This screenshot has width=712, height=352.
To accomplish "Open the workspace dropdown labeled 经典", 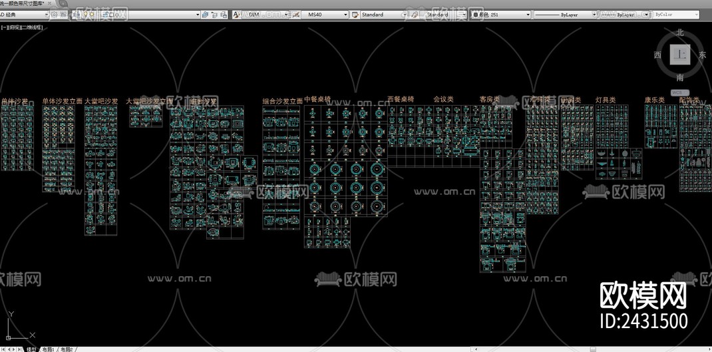I will coord(25,15).
